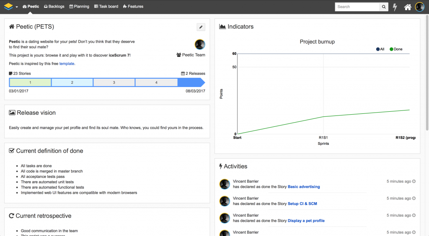Open the user avatar menu in top bar
Viewport: 429px width, 236px height.
click(x=419, y=7)
